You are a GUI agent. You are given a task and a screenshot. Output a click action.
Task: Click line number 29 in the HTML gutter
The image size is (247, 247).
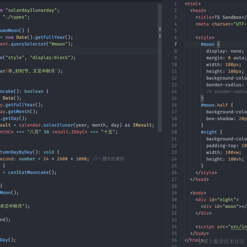(x=174, y=193)
